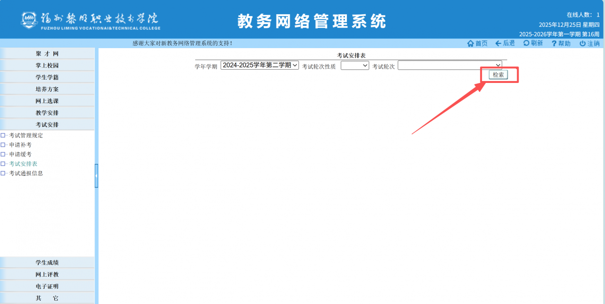Expand the 考试轮次 dropdown list
This screenshot has height=304, width=605.
[449, 66]
